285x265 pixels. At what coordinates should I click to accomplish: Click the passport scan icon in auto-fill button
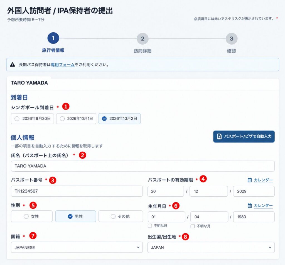coord(219,136)
